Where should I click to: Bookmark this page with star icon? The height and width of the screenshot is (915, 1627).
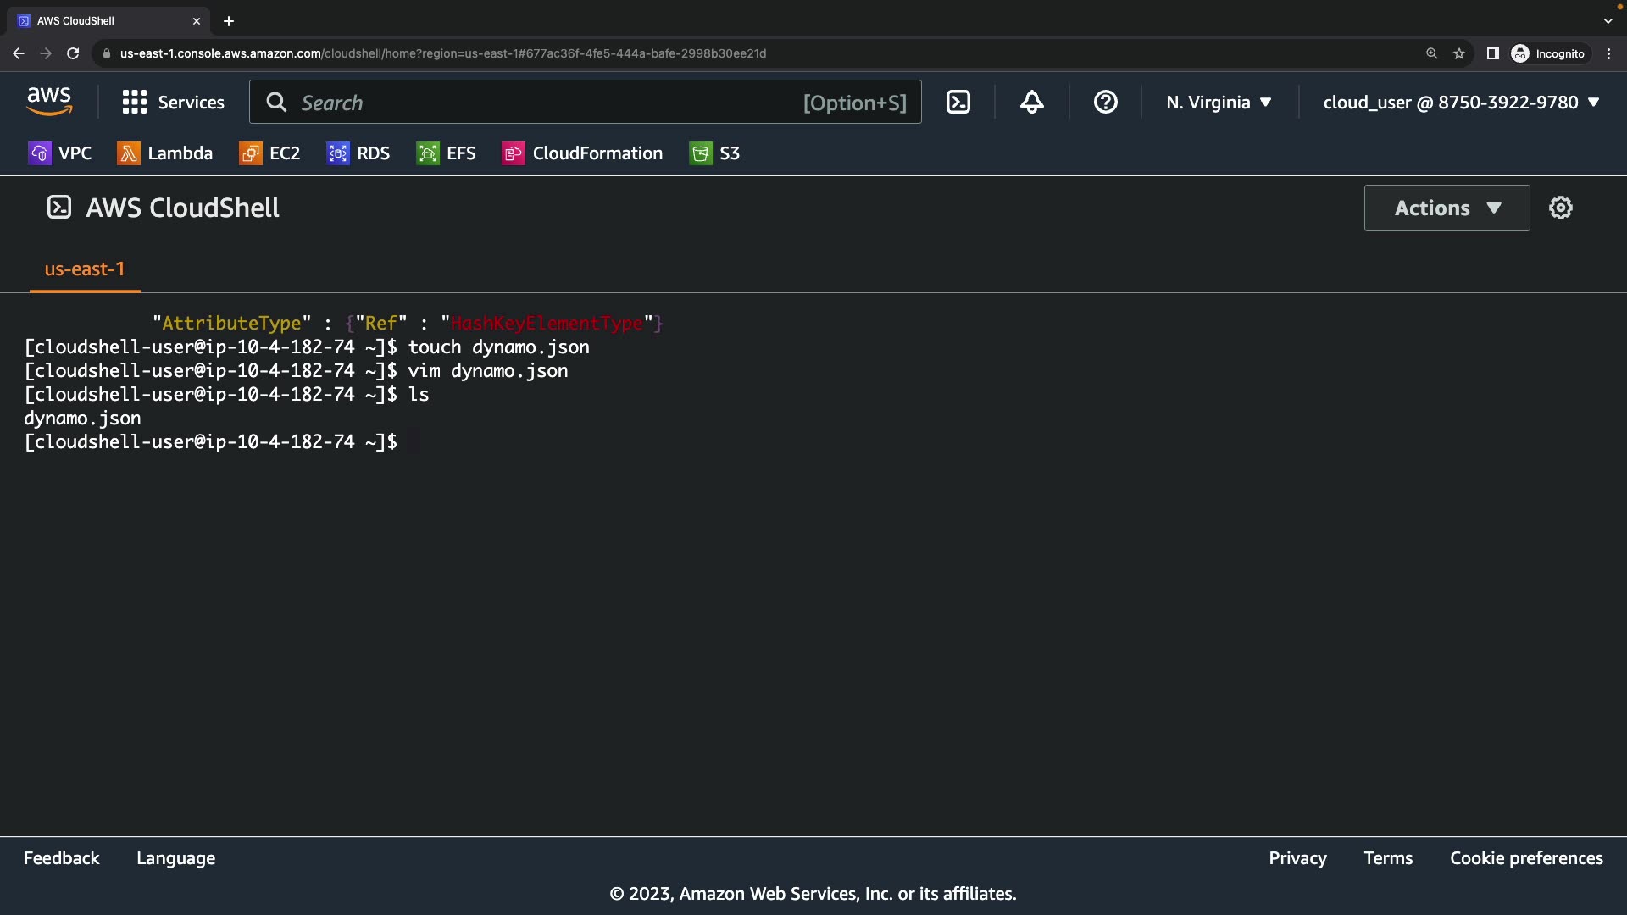coord(1459,53)
